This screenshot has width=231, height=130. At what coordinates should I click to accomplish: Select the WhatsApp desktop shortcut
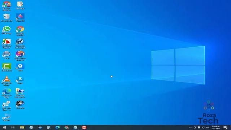[x=6, y=30]
